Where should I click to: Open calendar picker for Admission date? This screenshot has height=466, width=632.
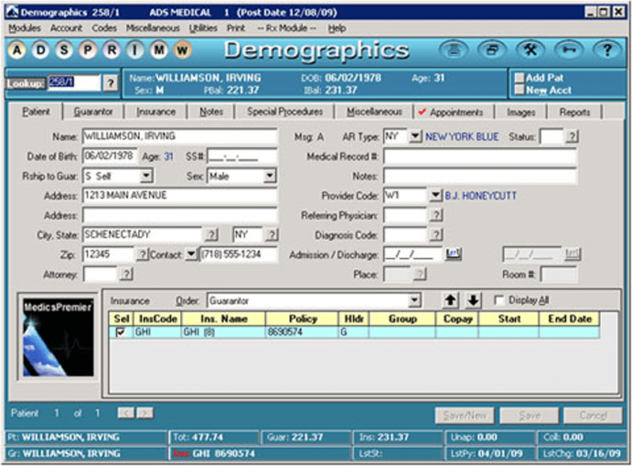[x=453, y=254]
